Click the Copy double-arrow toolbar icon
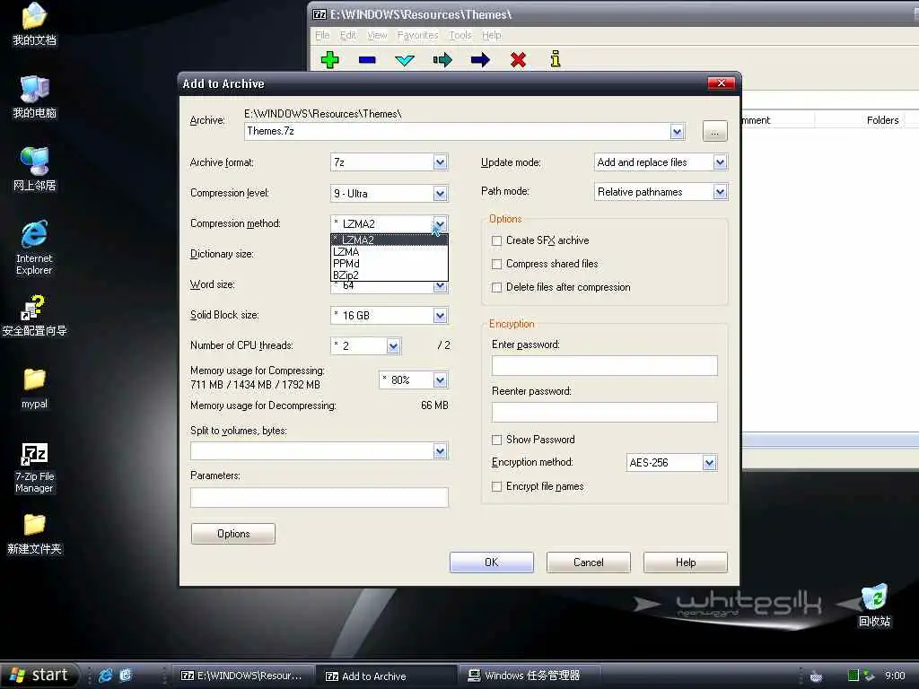This screenshot has height=689, width=919. 442,59
